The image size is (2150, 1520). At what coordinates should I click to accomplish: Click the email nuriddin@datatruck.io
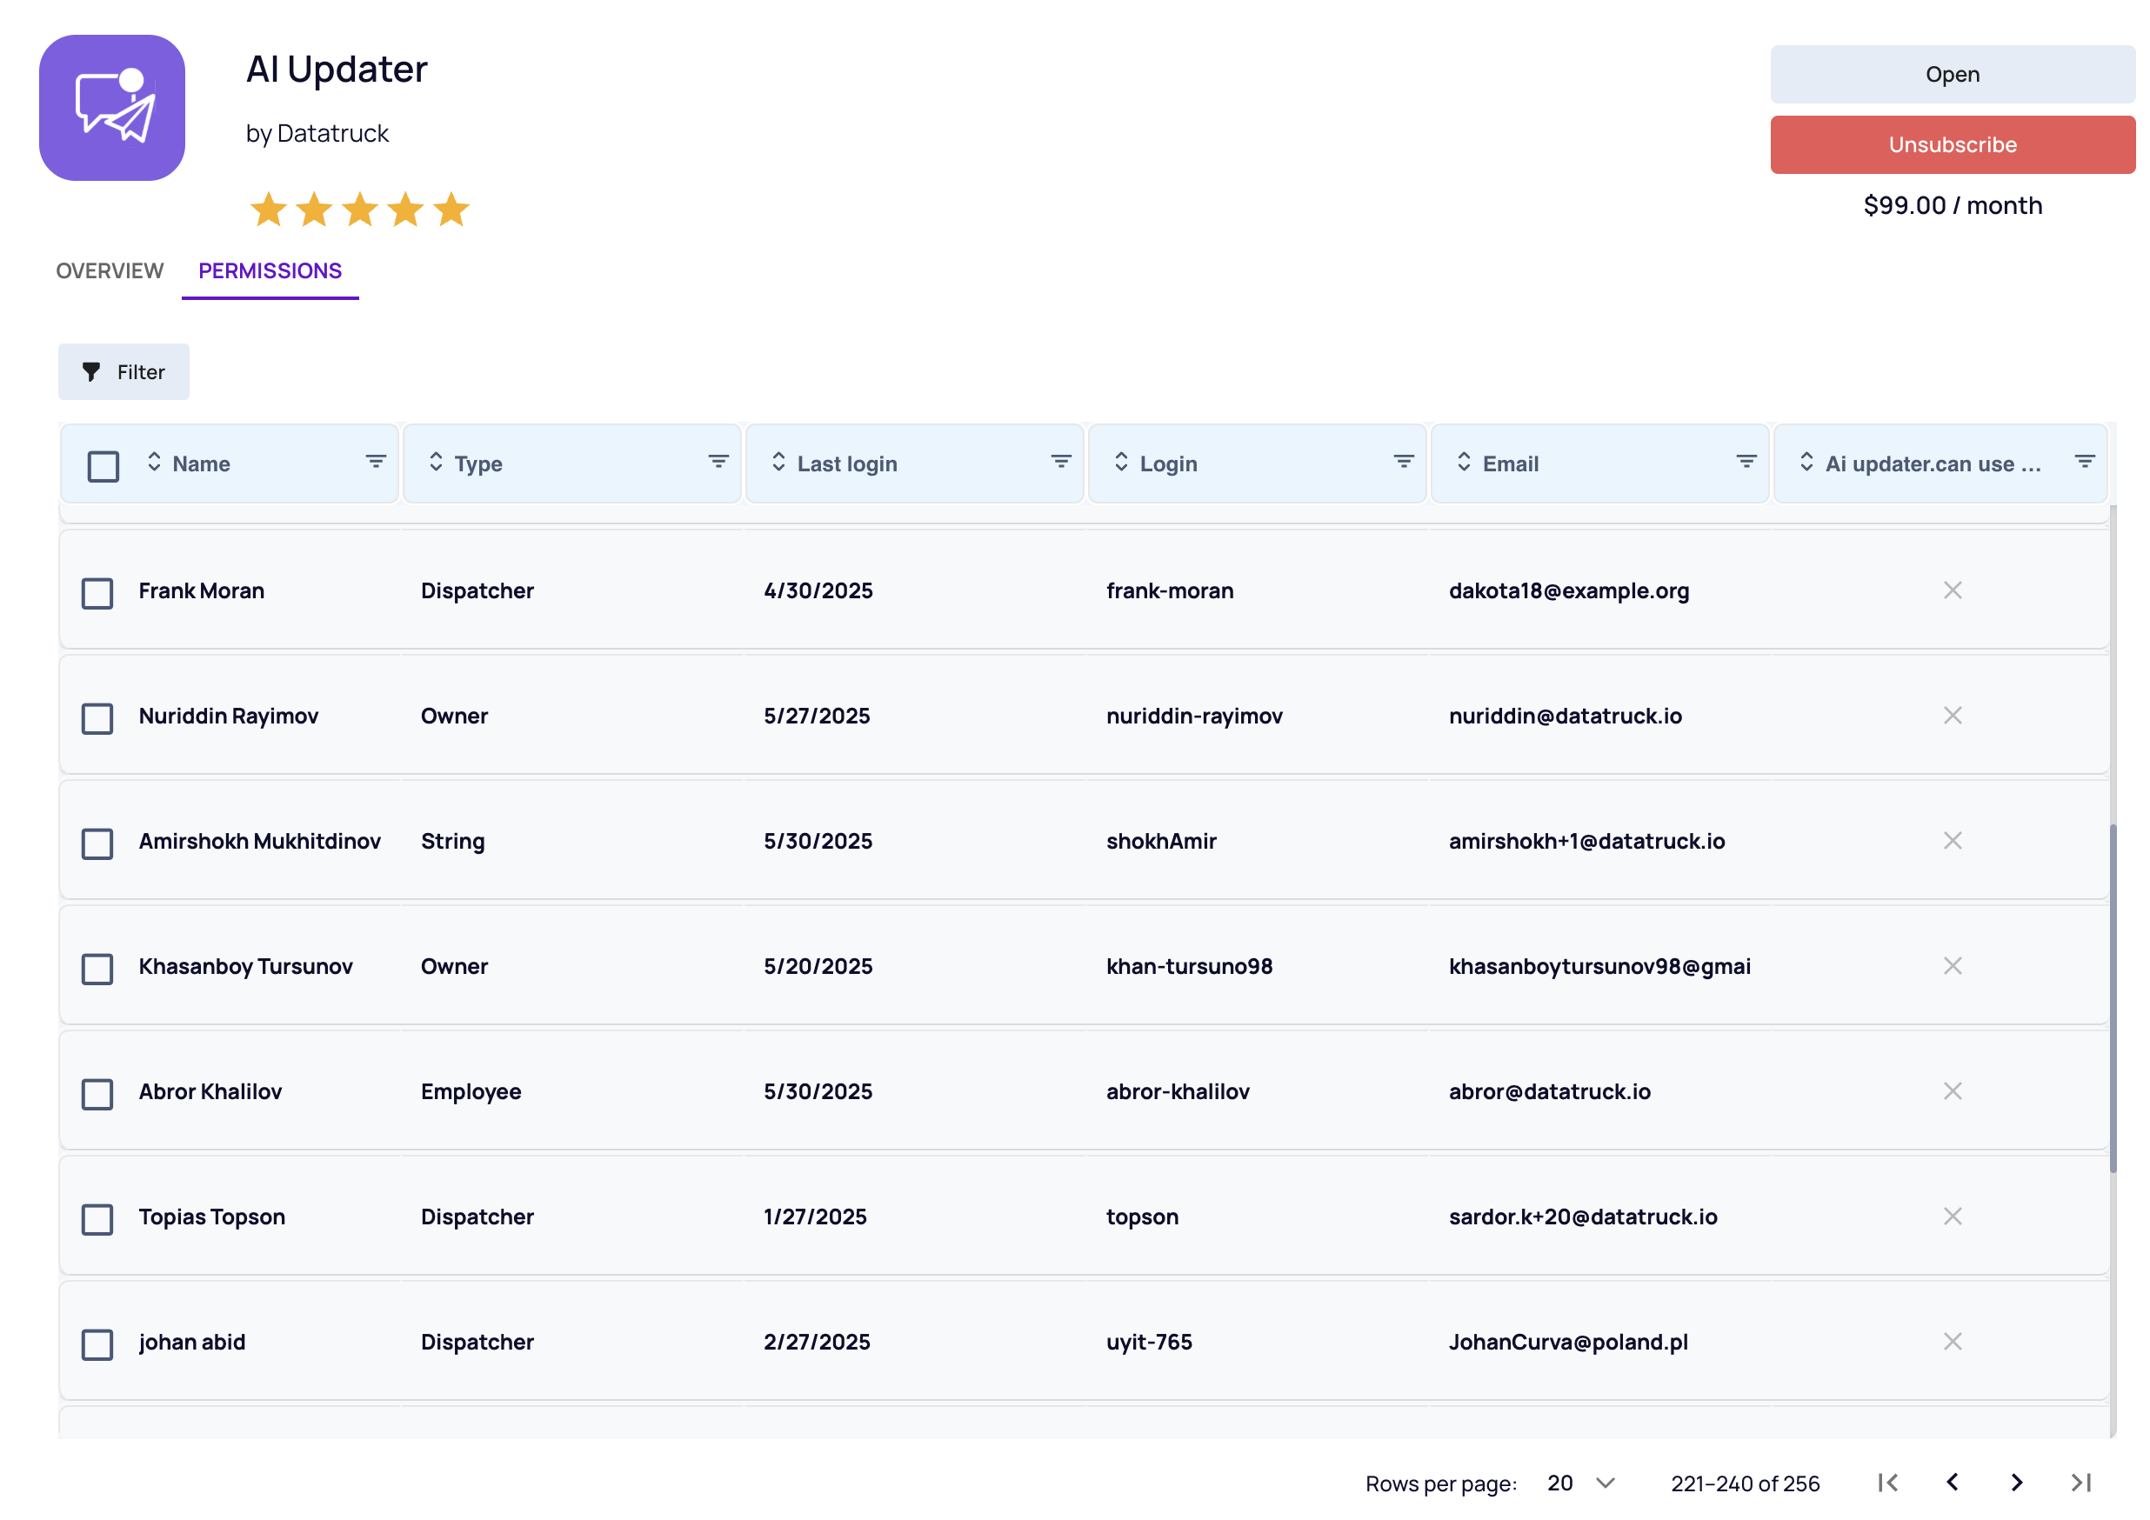click(x=1565, y=716)
